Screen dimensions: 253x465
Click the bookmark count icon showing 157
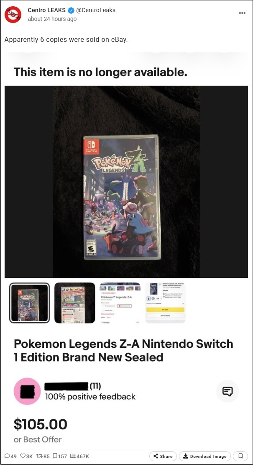click(x=55, y=456)
